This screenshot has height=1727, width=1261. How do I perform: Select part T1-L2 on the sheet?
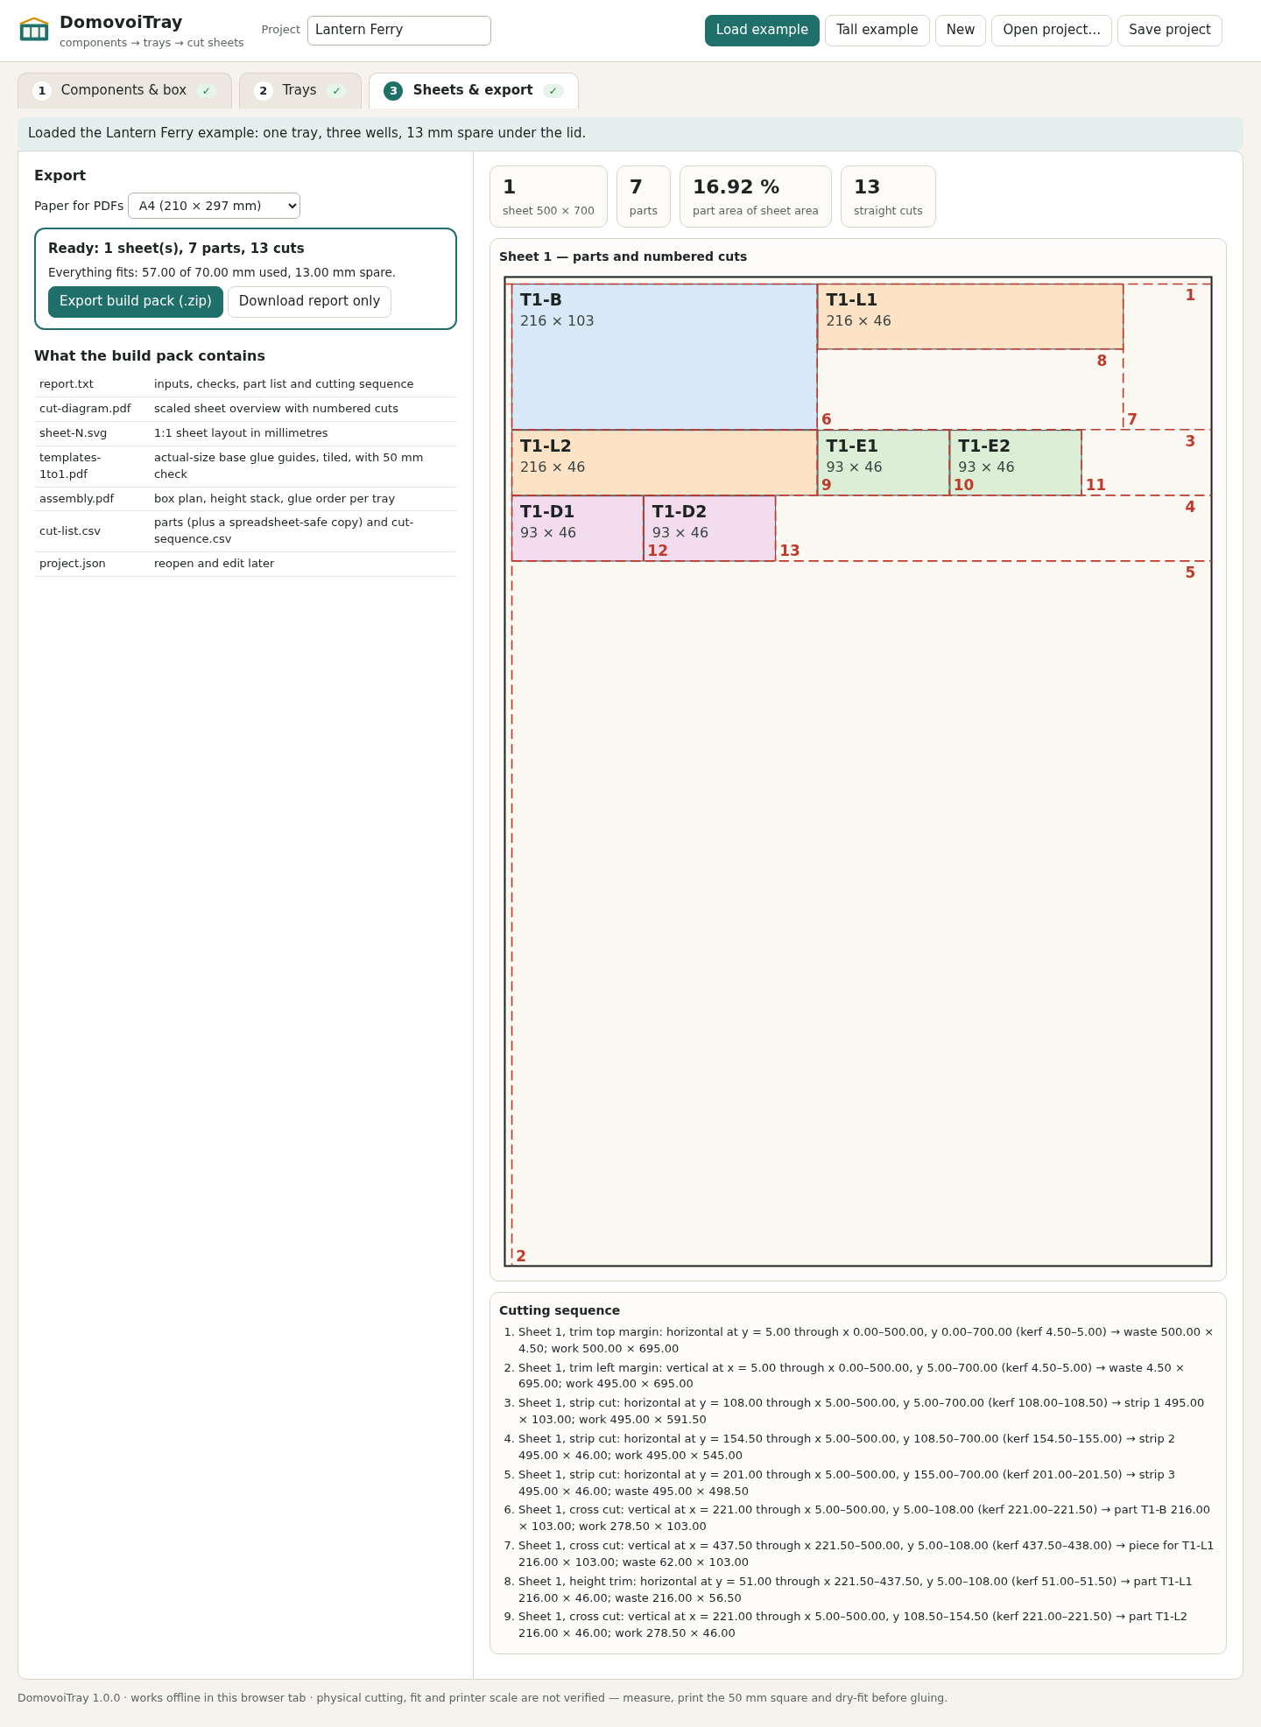(664, 463)
